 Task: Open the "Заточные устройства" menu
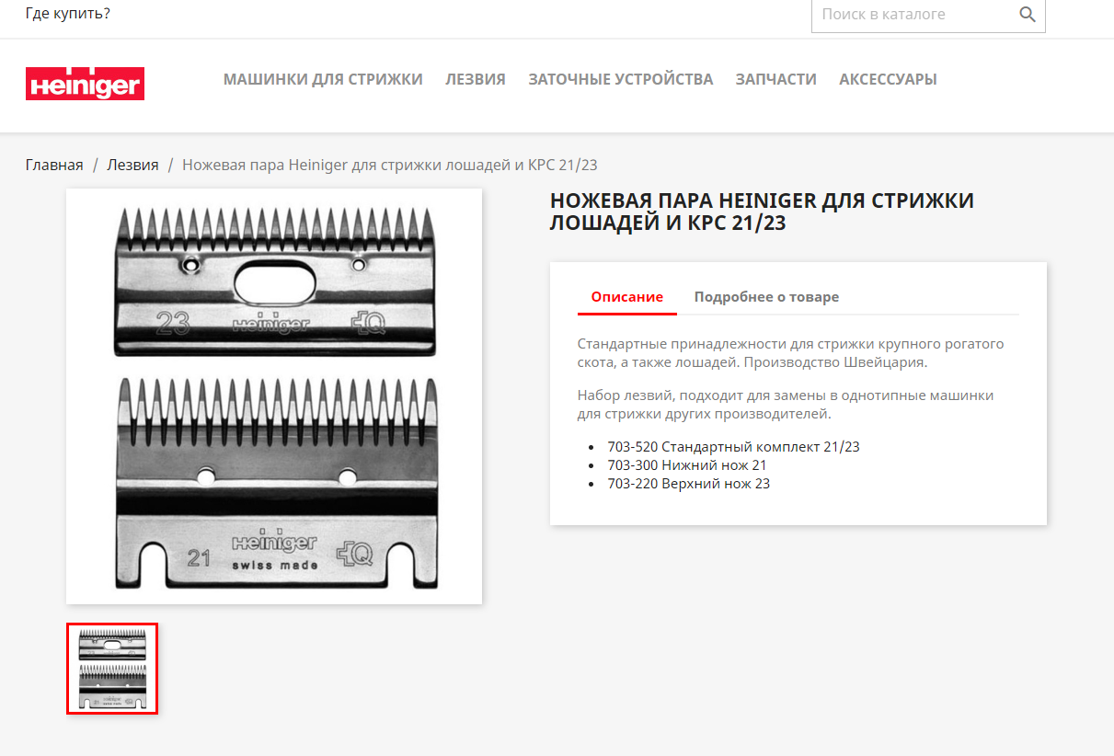(620, 79)
